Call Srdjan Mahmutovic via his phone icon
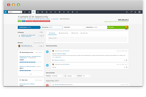Viewport: 146px width, 97px height. [39, 46]
